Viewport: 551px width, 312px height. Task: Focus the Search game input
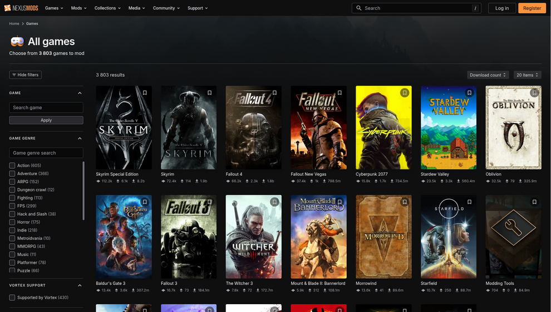(46, 107)
